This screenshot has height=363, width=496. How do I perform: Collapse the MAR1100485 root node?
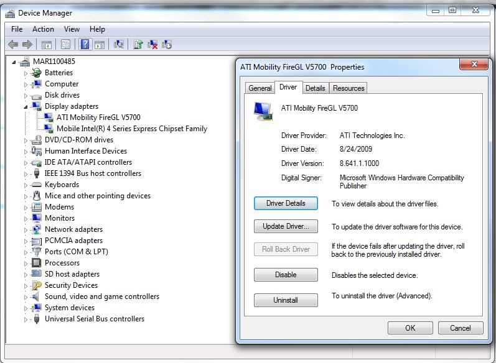point(14,62)
